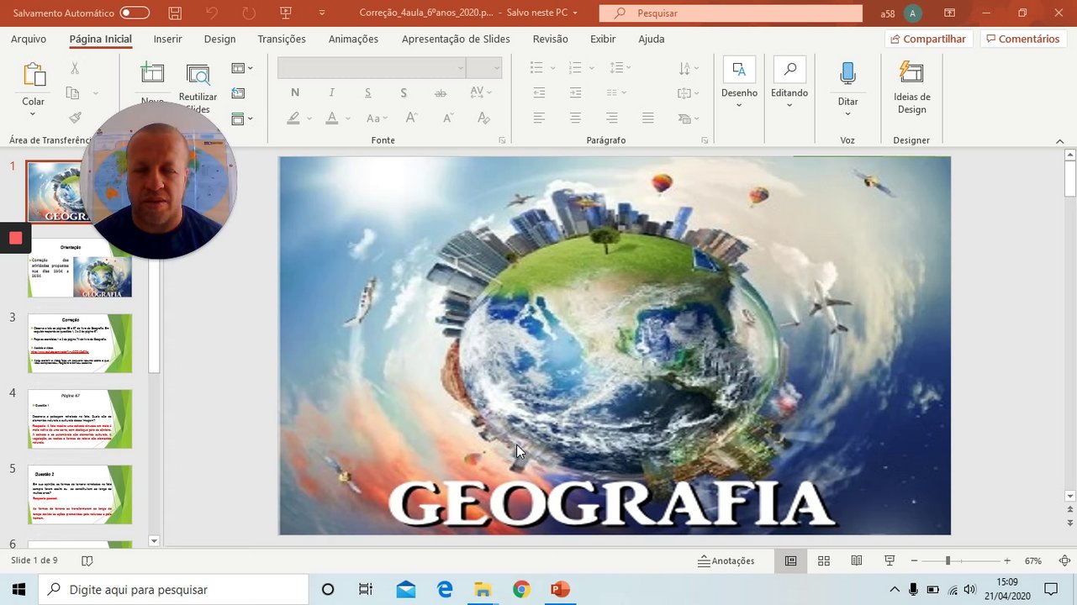Click the Save disk icon in title bar
This screenshot has width=1077, height=605.
click(175, 13)
